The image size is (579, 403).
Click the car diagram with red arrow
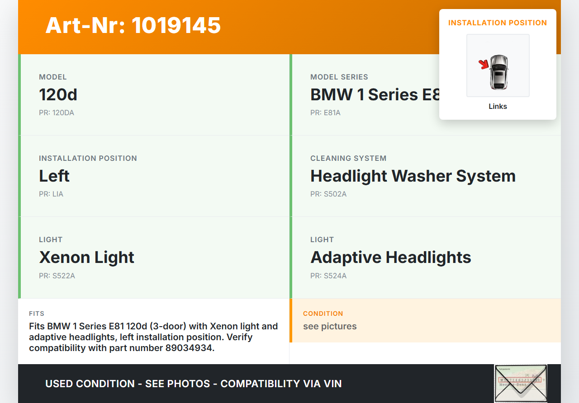pyautogui.click(x=498, y=66)
